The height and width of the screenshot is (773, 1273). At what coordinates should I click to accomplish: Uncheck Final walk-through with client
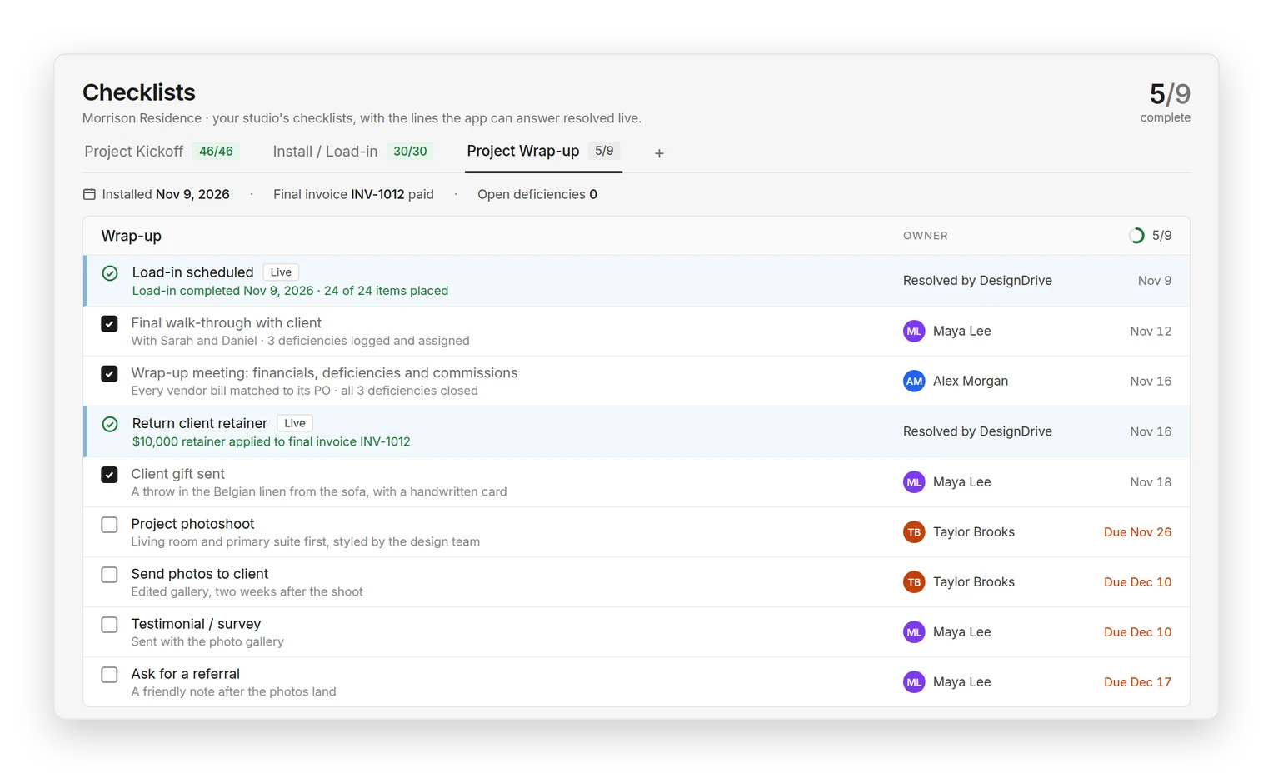pos(109,324)
